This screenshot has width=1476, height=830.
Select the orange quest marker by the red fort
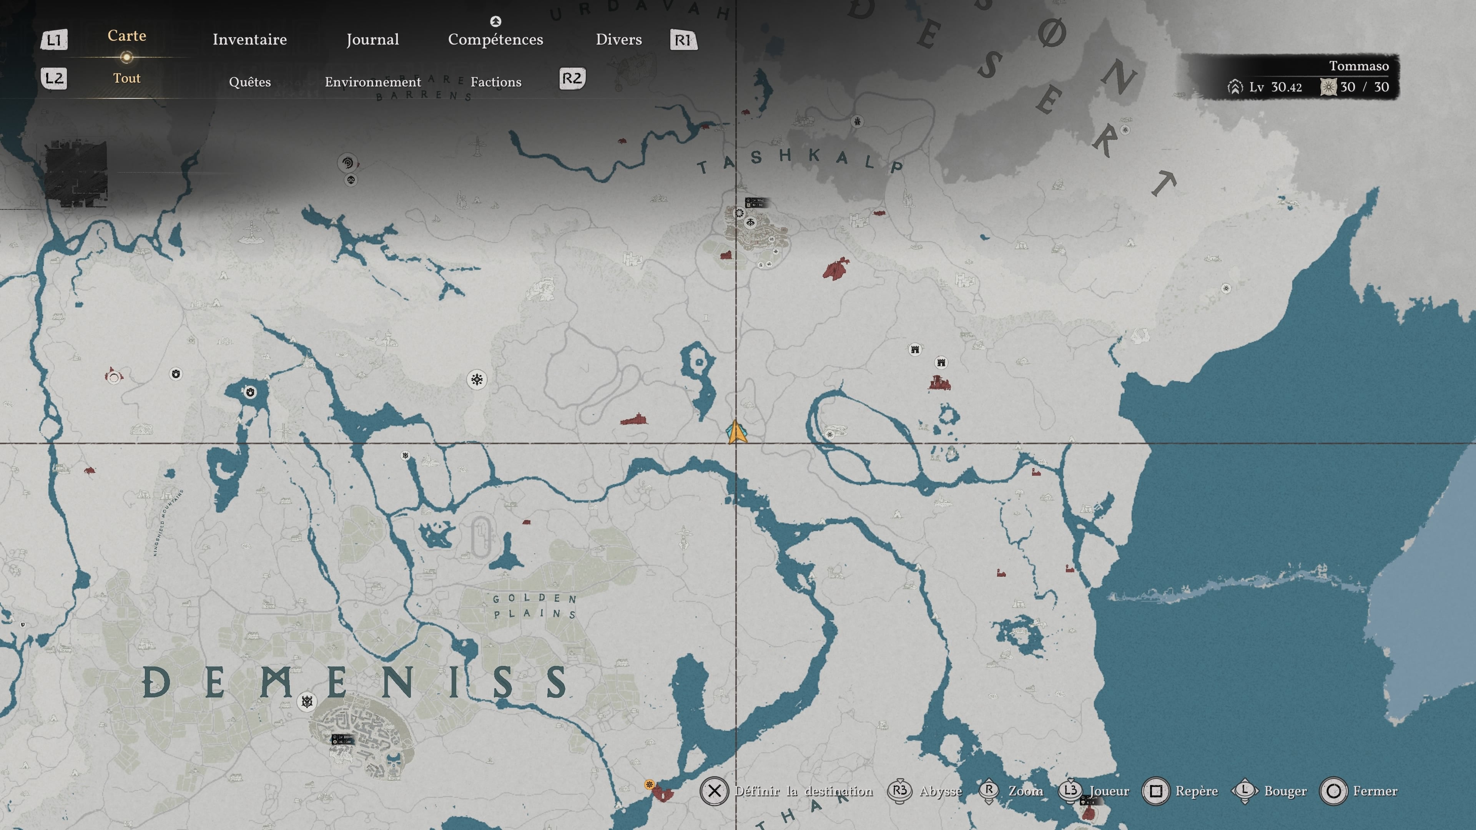pos(649,784)
